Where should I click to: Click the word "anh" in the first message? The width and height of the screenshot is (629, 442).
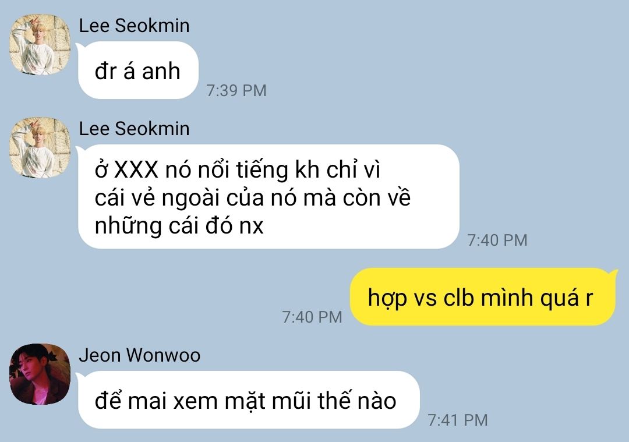pyautogui.click(x=161, y=72)
